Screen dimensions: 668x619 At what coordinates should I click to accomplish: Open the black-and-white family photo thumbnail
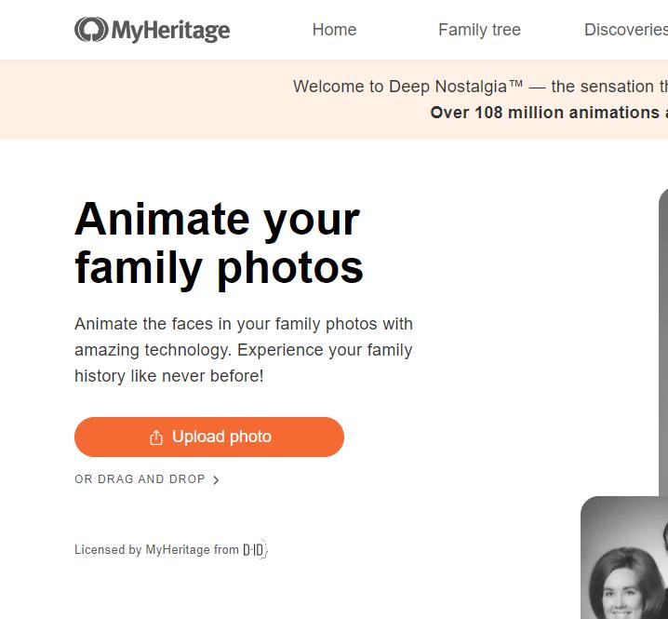point(625,558)
